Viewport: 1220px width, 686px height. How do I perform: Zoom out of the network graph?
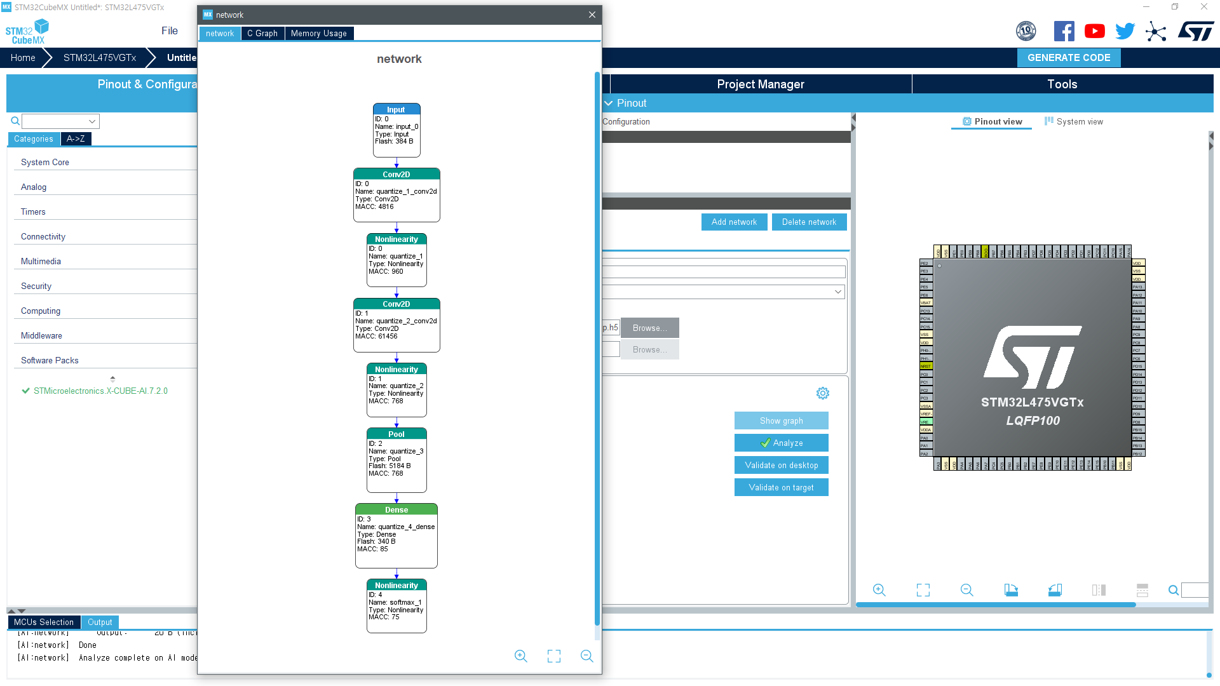[586, 656]
